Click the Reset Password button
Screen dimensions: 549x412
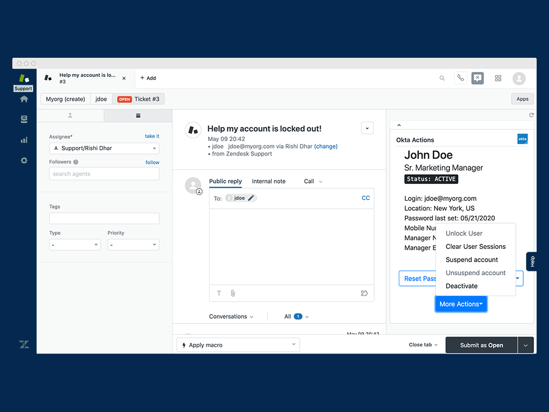[418, 278]
